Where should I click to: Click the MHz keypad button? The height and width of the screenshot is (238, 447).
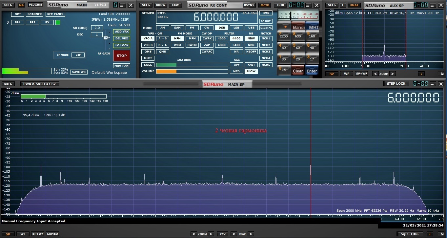312,26
